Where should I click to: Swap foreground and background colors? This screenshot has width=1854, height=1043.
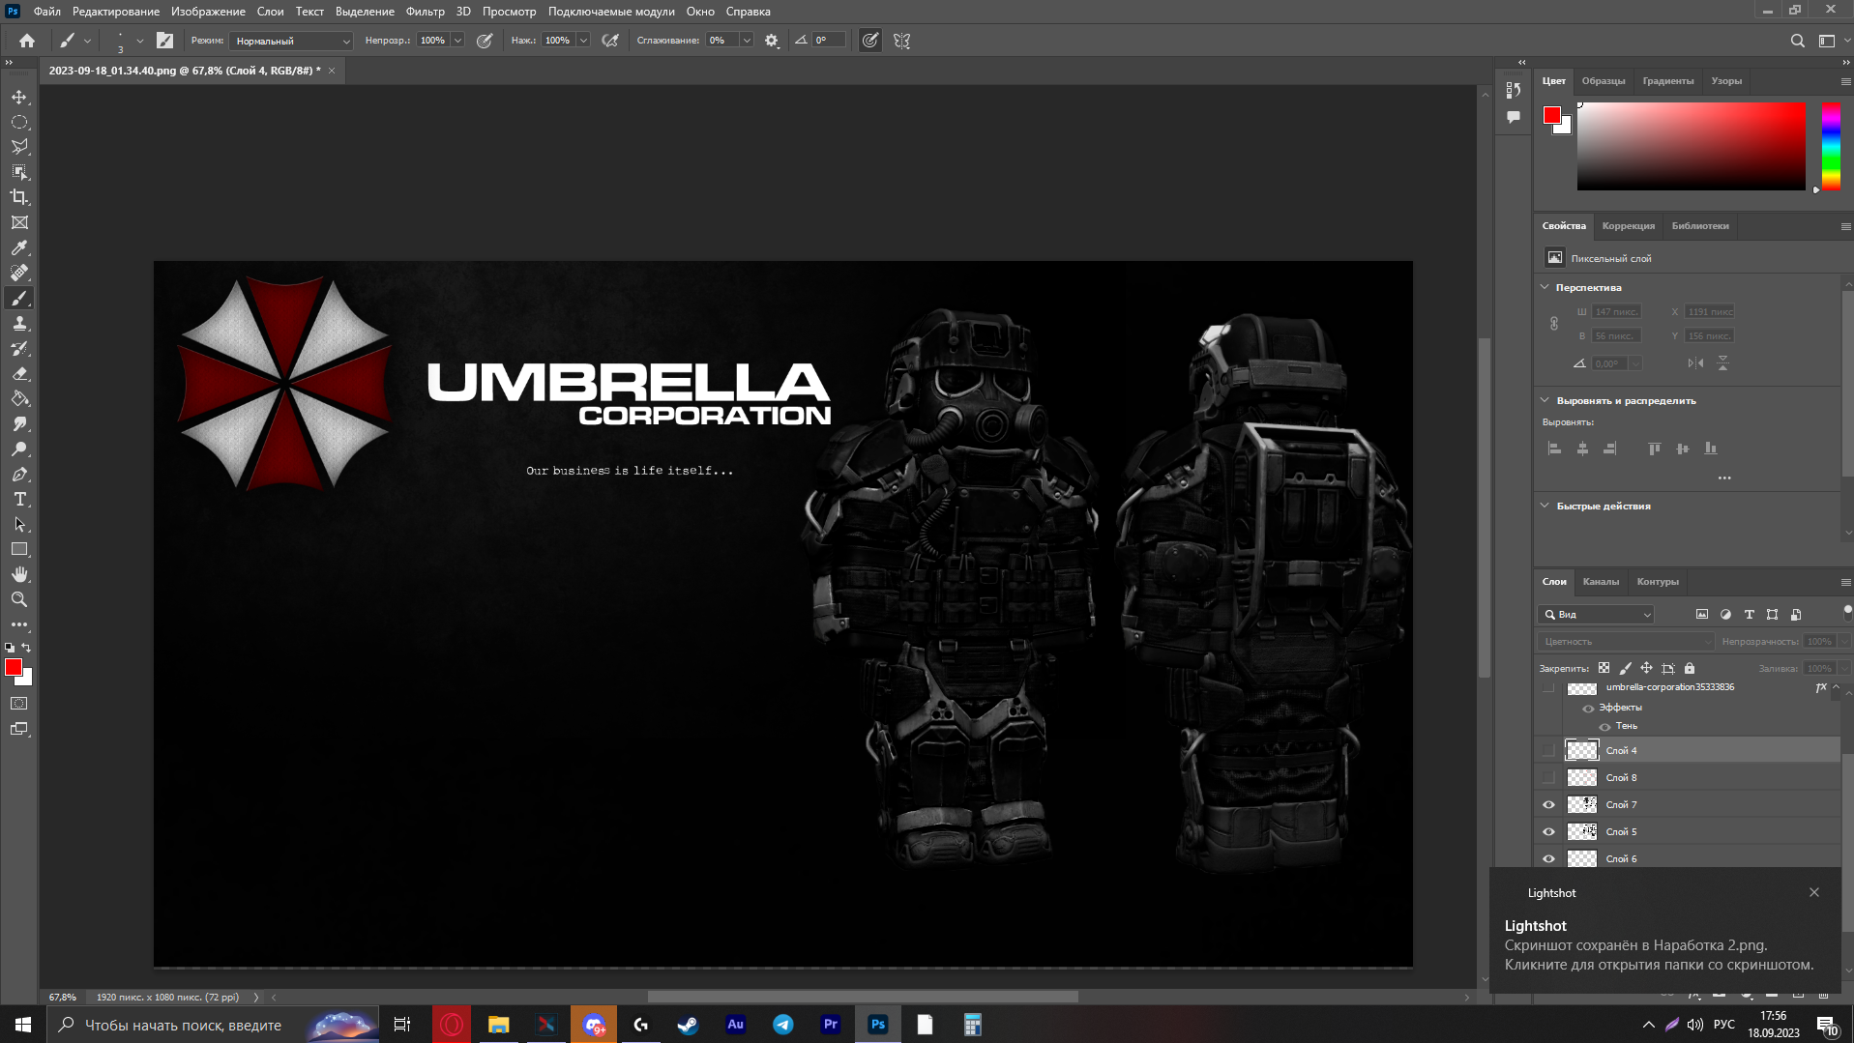coord(27,648)
